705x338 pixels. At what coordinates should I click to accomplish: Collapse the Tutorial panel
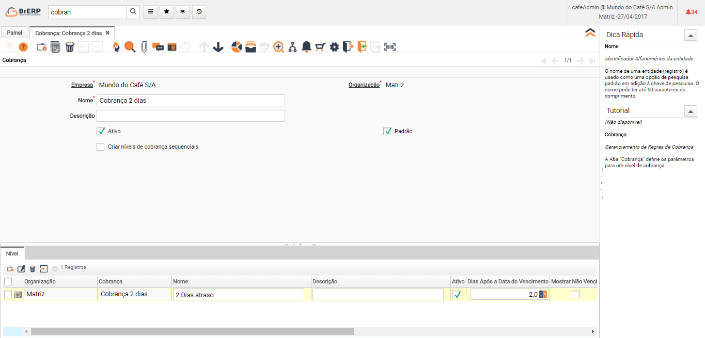(691, 110)
